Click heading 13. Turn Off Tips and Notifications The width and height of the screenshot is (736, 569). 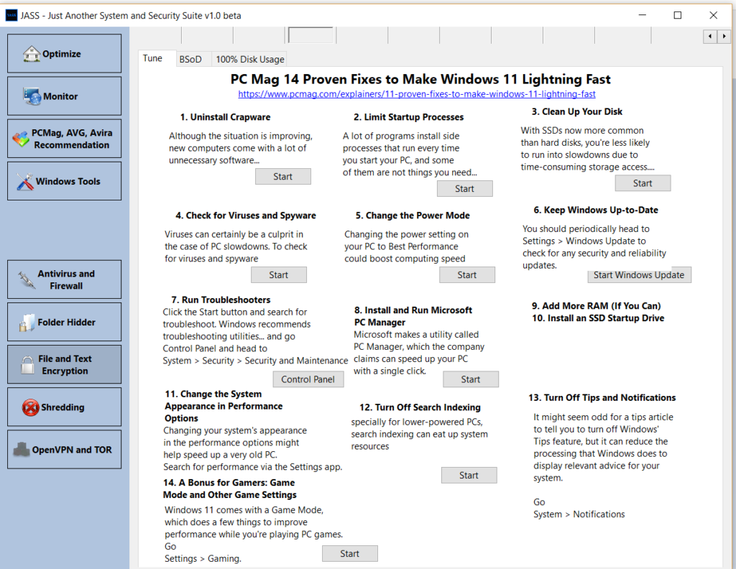coord(602,398)
